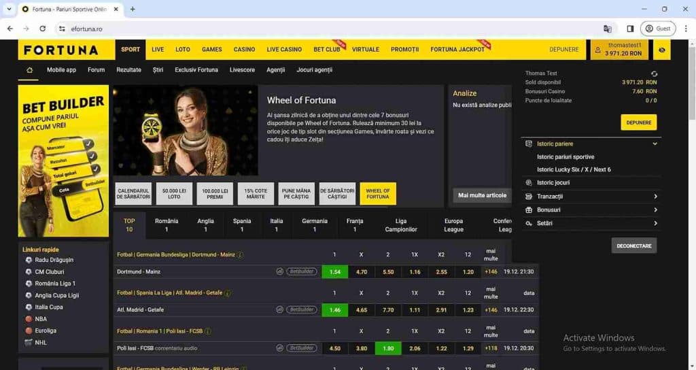The width and height of the screenshot is (696, 370).
Task: Click the user account icon beside thomastest1
Action: (598, 50)
